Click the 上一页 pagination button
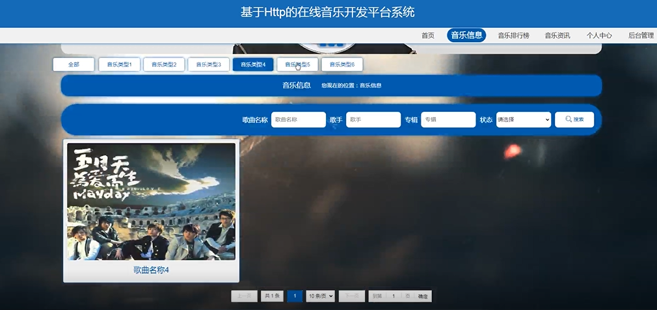Viewport: 657px width, 310px height. [x=245, y=296]
